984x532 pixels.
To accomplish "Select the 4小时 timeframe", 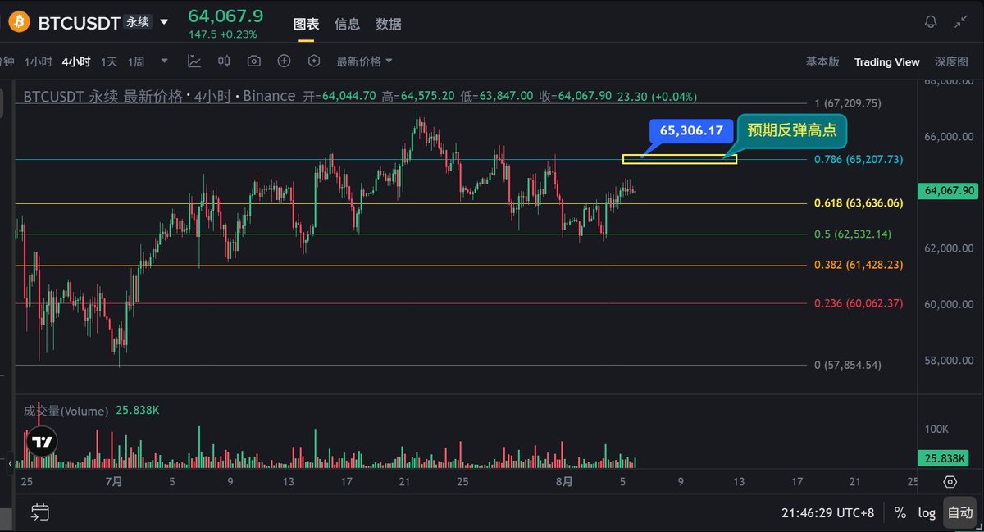I will point(76,61).
